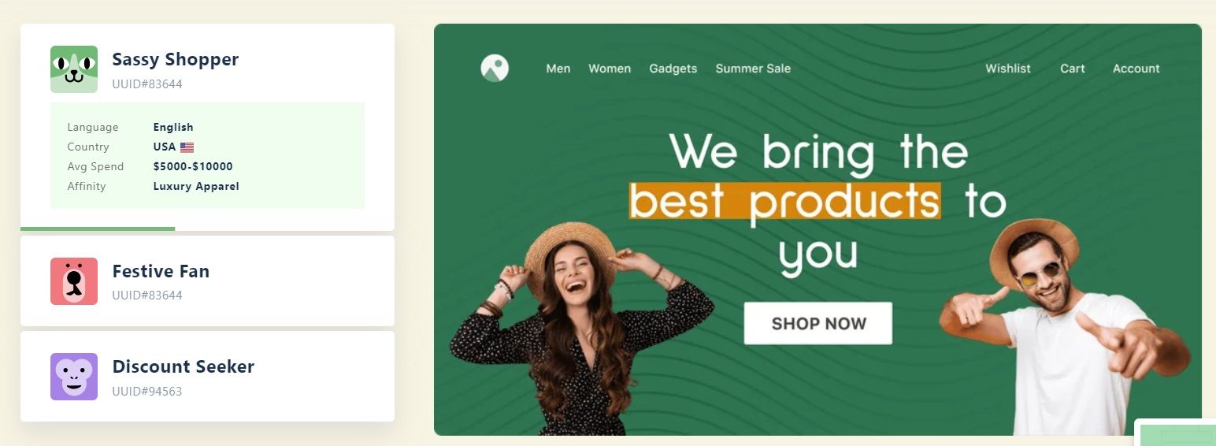Click the SHOP NOW button
Image resolution: width=1216 pixels, height=446 pixels.
pos(818,323)
